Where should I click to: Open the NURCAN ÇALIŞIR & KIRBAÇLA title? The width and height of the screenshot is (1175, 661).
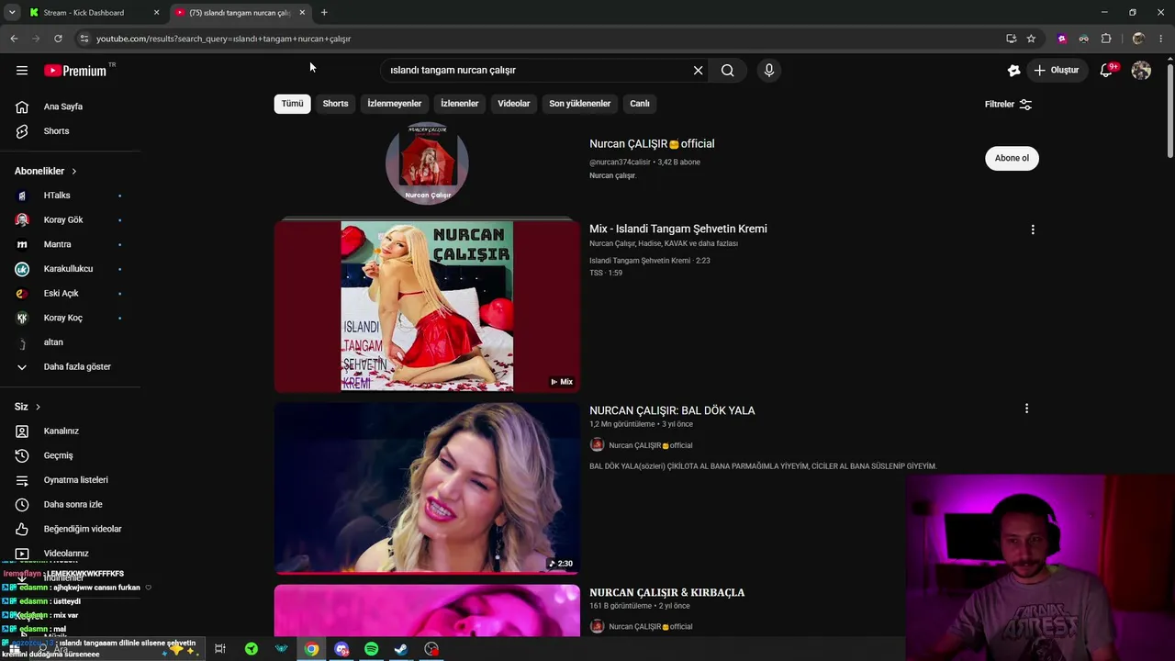(667, 592)
